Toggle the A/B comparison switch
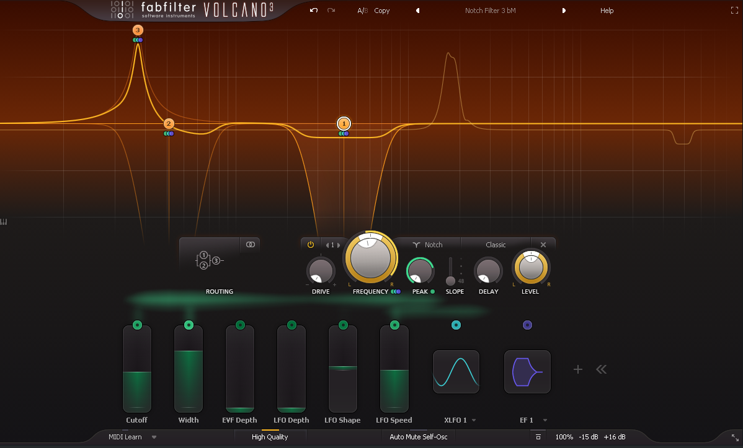The width and height of the screenshot is (743, 448). [362, 11]
